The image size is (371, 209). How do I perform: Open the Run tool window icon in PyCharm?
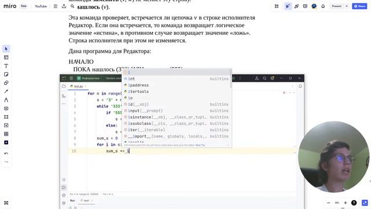tap(64, 188)
